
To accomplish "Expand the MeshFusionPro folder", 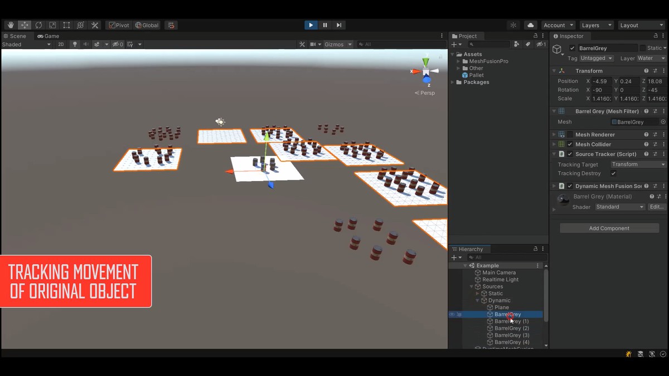I will point(458,61).
